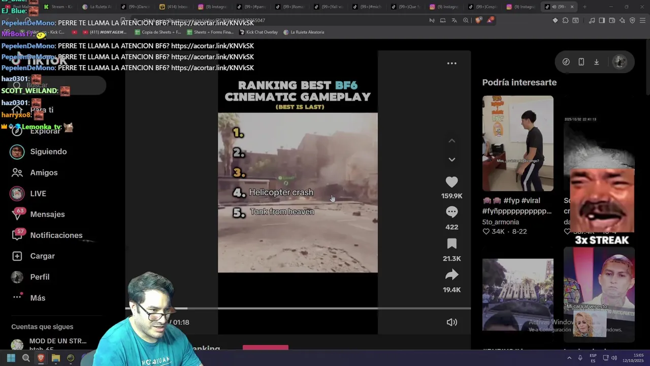The width and height of the screenshot is (650, 366).
Task: Open Sheets + Forms Fina... bookmark
Action: (210, 32)
